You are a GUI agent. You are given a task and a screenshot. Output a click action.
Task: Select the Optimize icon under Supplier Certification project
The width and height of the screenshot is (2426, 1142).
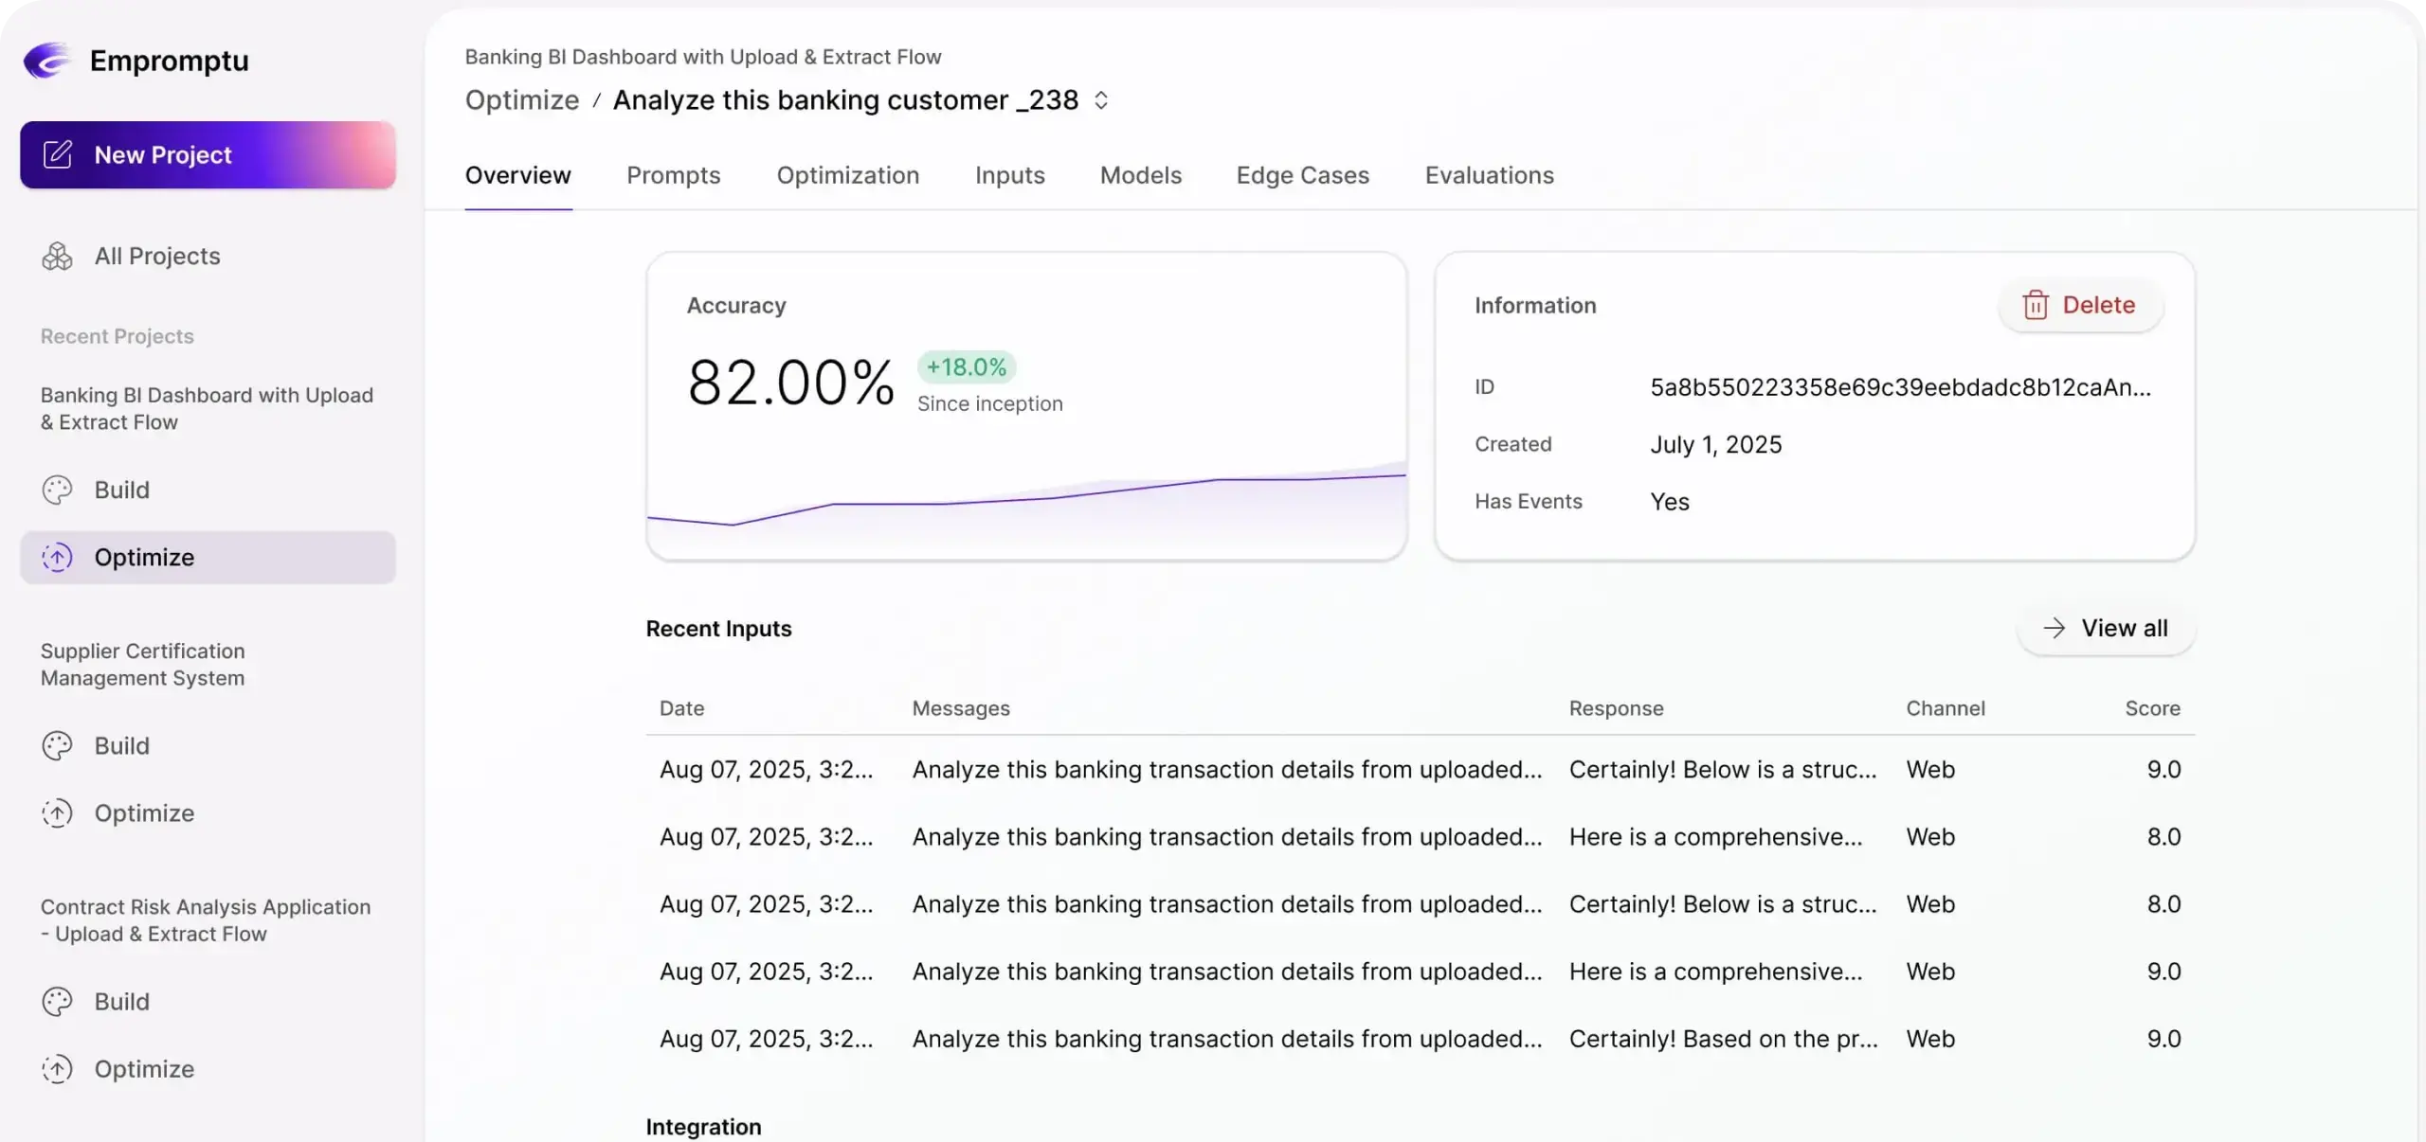tap(57, 812)
